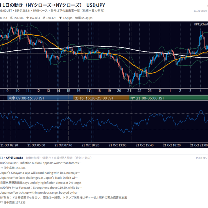This screenshot has height=208, width=208.
Task: Open the Japan's Katayama BoJ coordination headline
Action: click(x=40, y=173)
